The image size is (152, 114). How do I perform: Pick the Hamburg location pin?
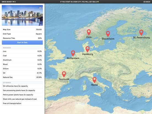point(88,49)
